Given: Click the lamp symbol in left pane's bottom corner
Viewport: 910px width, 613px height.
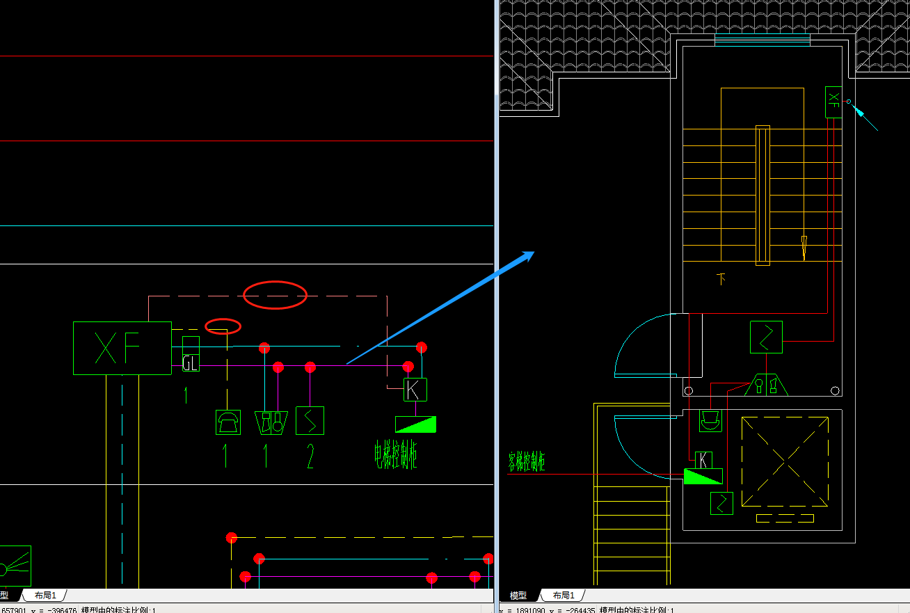Looking at the screenshot, I should 14,566.
